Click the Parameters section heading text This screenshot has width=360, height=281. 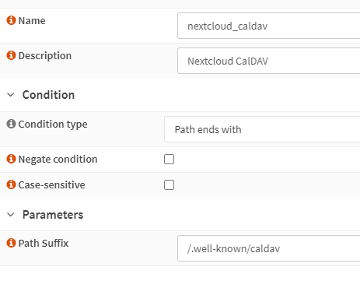tap(53, 215)
